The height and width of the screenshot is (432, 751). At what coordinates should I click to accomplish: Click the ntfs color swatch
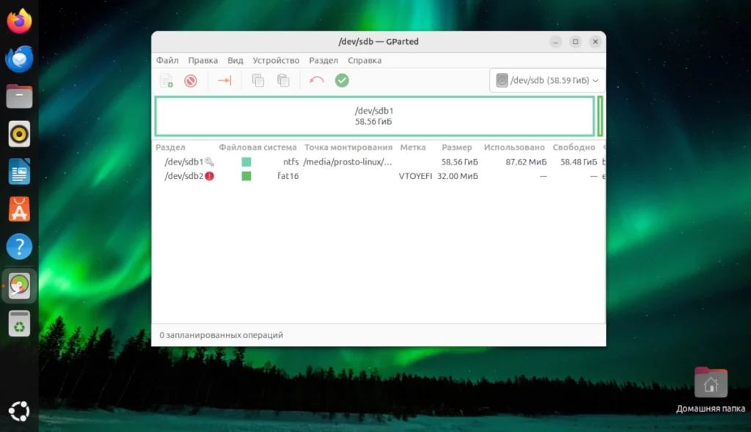246,162
